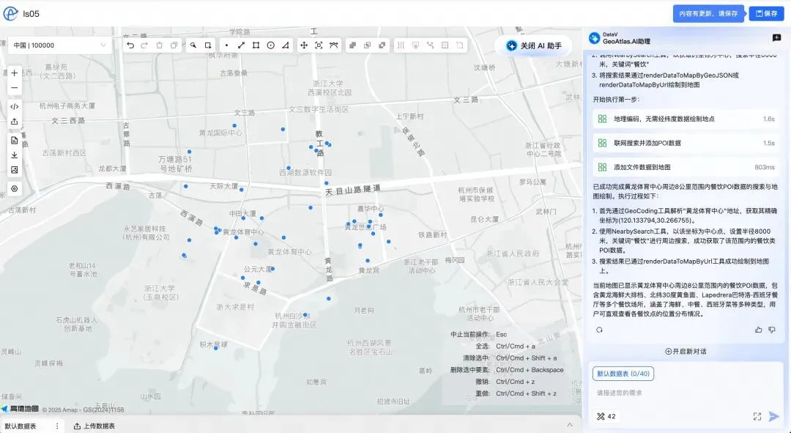Choose the triangle angle drawing tool

point(285,45)
